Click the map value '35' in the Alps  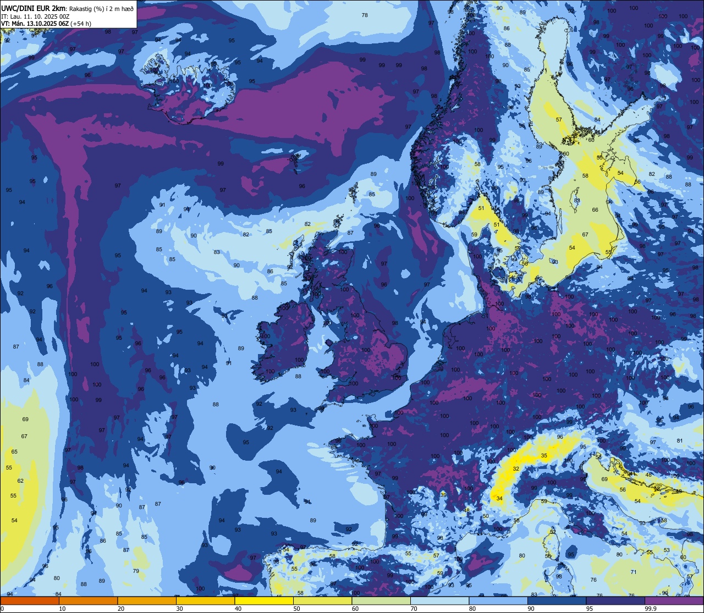544,456
